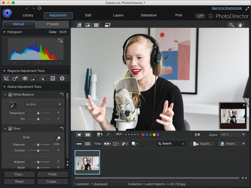Open the As Shot white balance dropdown

(x=44, y=105)
